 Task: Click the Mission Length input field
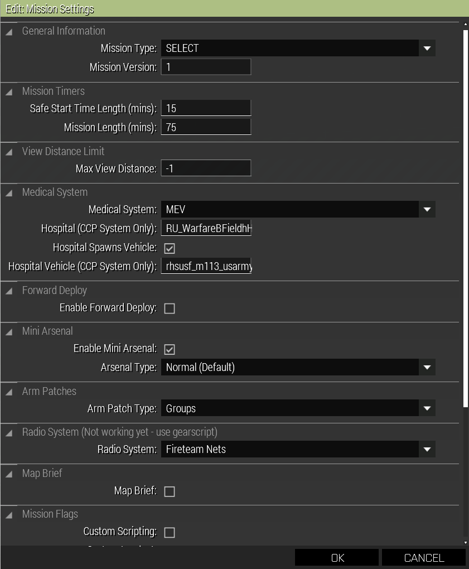coord(206,127)
